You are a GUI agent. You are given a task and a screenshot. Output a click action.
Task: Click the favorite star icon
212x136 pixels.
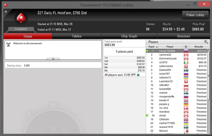pyautogui.click(x=6, y=11)
